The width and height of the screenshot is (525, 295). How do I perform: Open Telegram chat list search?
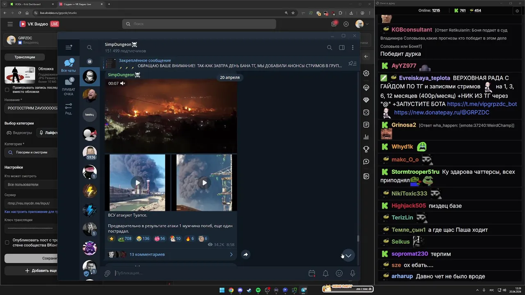pos(89,48)
